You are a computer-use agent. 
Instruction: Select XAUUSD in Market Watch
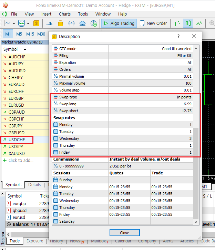pos(17,154)
